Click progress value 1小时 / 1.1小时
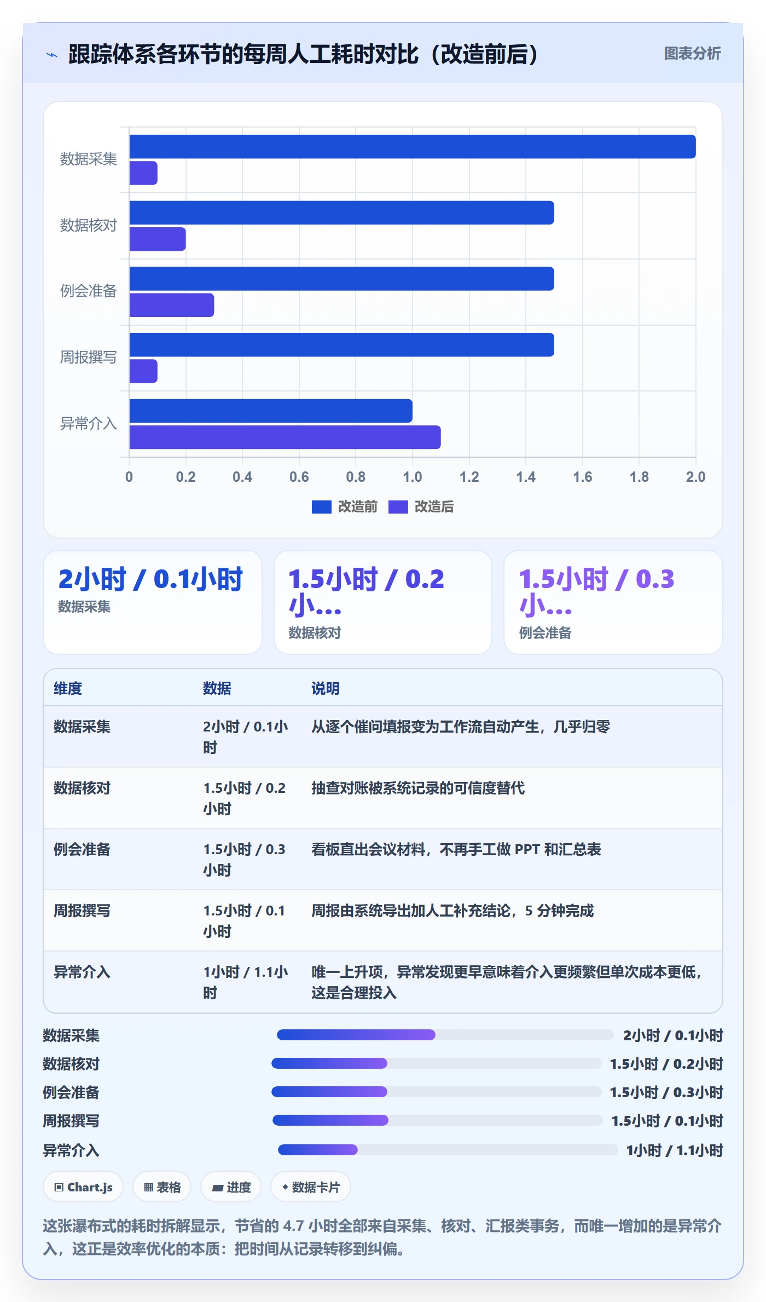 [675, 1150]
